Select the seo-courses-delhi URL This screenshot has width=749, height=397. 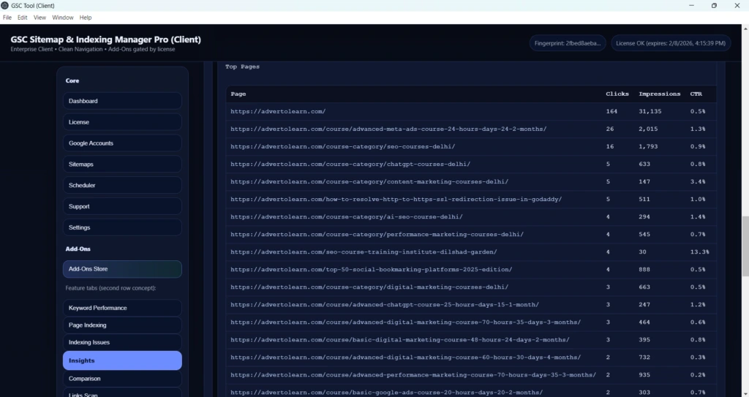coord(342,147)
